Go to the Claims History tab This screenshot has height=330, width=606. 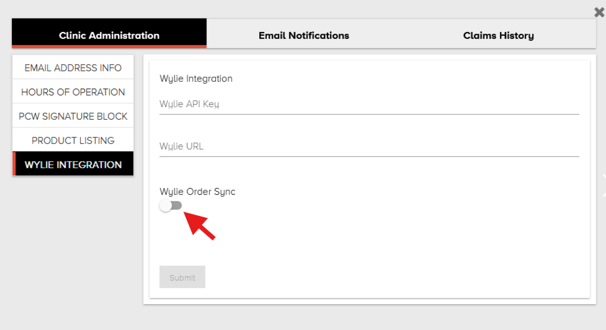pos(498,35)
